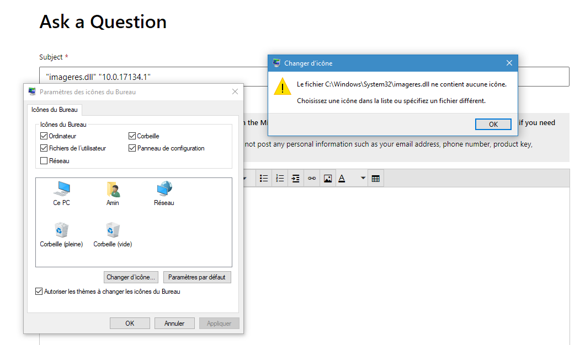Click the Ask a Question heading
This screenshot has width=580, height=345.
(x=103, y=22)
